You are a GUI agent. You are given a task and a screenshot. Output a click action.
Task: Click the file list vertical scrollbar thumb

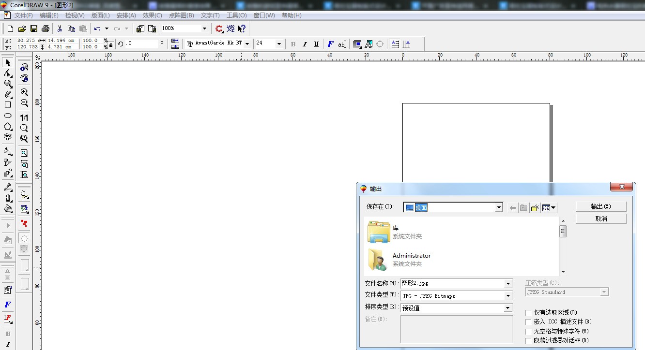coord(563,231)
